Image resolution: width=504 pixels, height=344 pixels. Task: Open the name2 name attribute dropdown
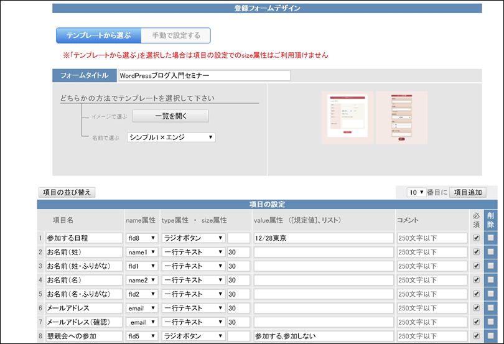pos(142,280)
